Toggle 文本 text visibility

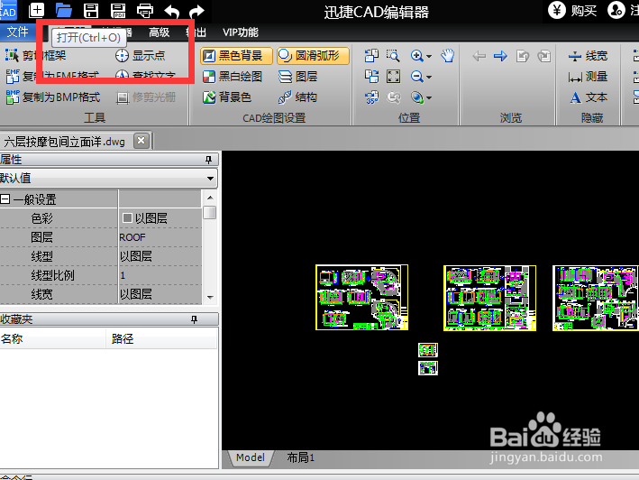coord(588,97)
